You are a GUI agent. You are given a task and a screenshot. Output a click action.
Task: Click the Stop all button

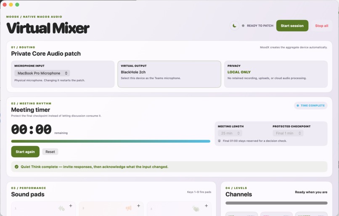321,26
